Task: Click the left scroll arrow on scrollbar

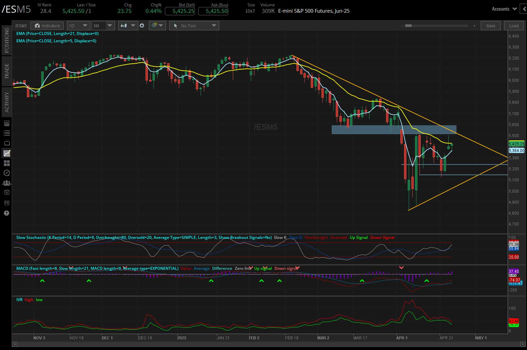Action: (x=14, y=344)
